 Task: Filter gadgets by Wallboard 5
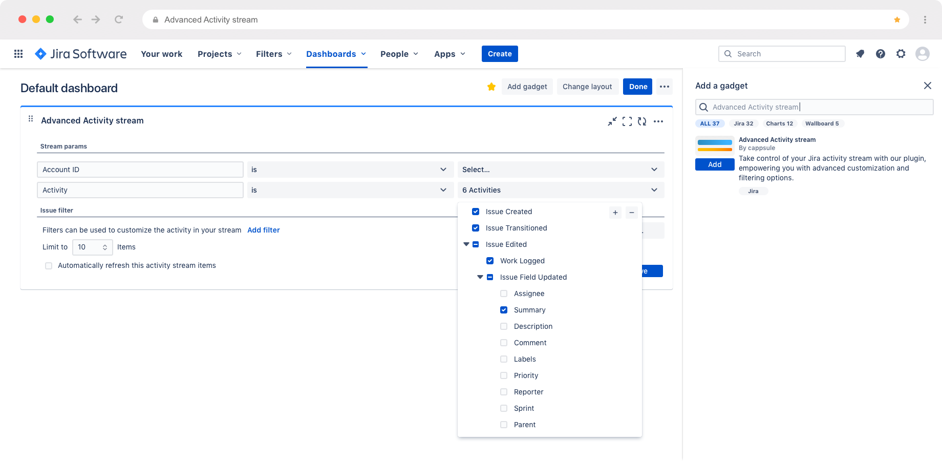(x=822, y=123)
